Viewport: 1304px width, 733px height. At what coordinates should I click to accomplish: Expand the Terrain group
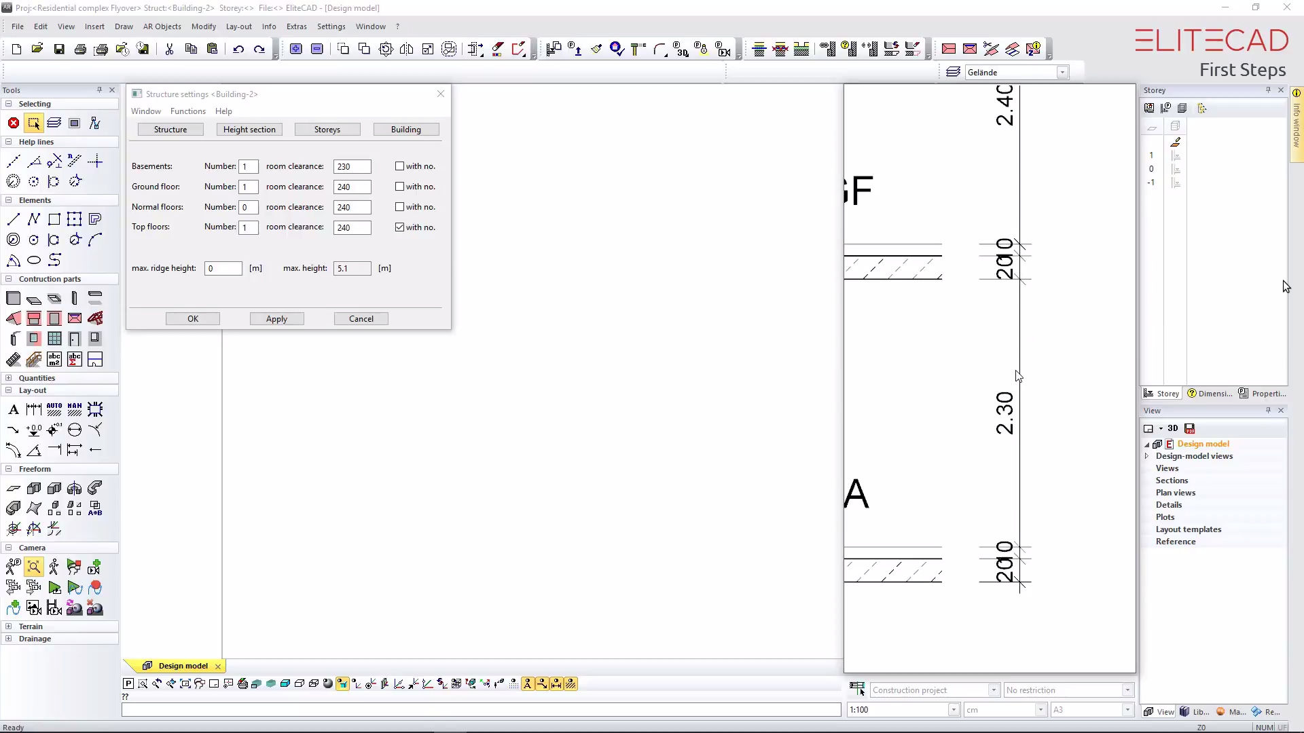[9, 626]
